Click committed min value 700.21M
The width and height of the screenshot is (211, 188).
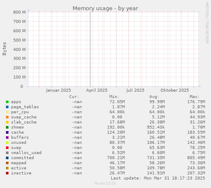point(116,158)
